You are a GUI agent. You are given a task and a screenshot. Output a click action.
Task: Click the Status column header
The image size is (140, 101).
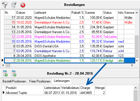tap(110, 13)
